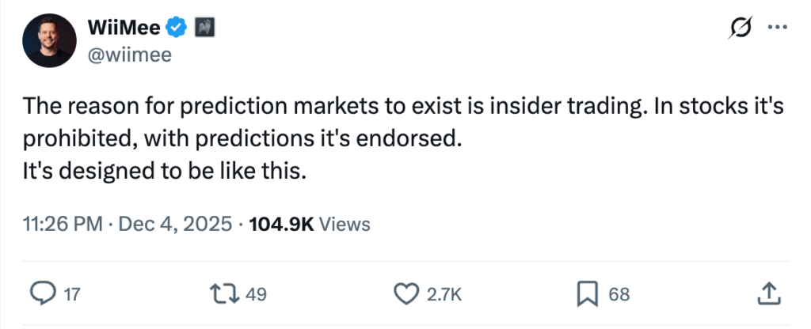Like the post with the heart icon
811x329 pixels.
coord(405,294)
